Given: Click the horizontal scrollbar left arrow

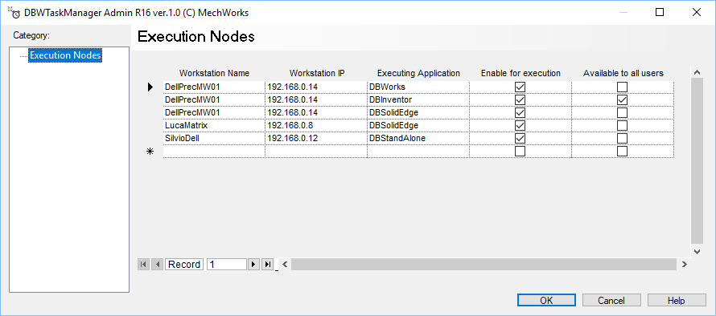Looking at the screenshot, I should (285, 264).
